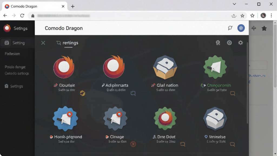This screenshot has width=277, height=156.
Task: Click the comment icon under Adipinrarts
Action: click(x=133, y=93)
